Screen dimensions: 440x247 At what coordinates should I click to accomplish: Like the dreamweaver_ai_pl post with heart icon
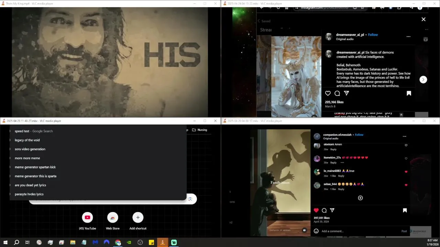[x=328, y=93]
